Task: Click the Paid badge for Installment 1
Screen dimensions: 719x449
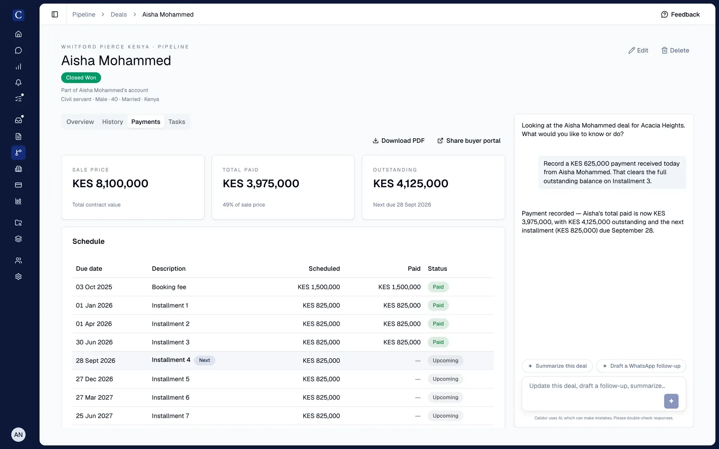Action: [x=438, y=305]
